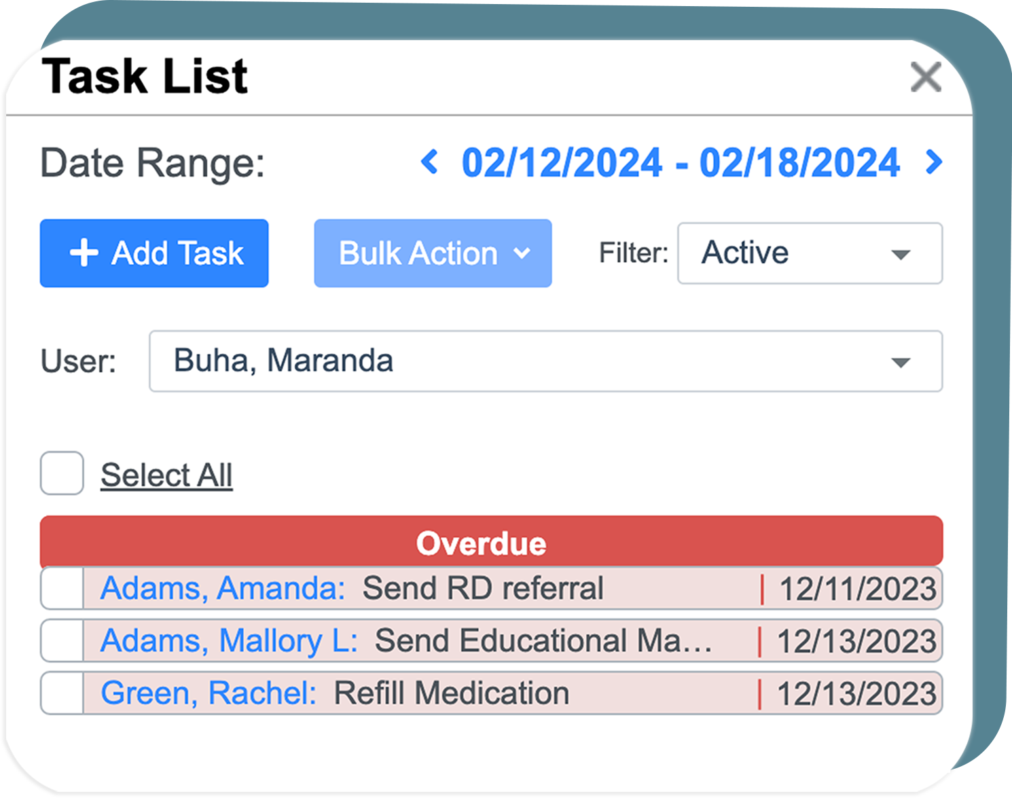Open the user selector showing Buha, Maranda
1012x798 pixels.
pos(543,361)
